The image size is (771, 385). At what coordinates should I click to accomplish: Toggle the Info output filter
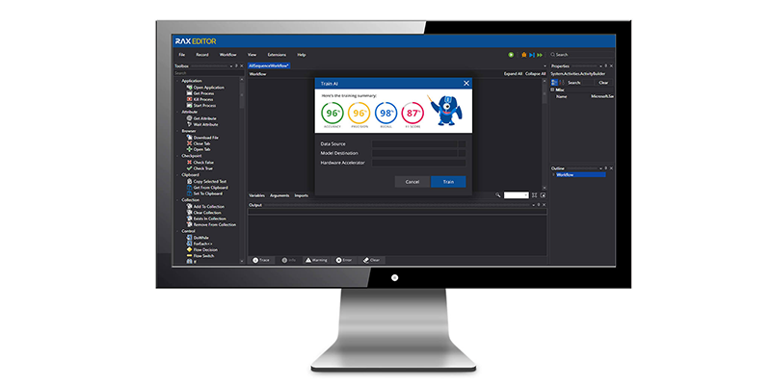point(289,260)
